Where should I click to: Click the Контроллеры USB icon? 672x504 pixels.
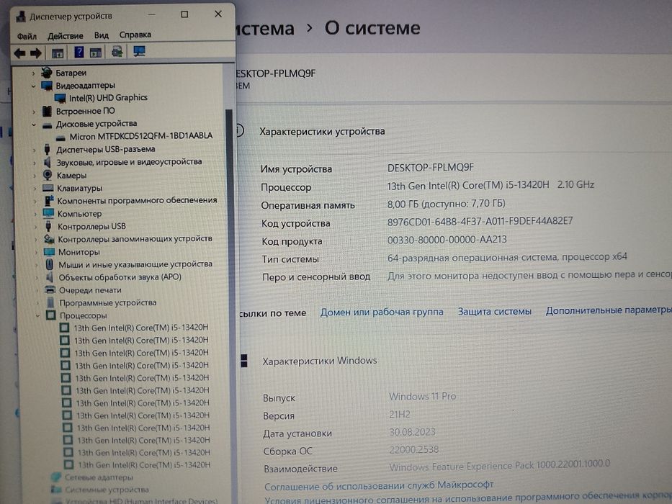(48, 226)
